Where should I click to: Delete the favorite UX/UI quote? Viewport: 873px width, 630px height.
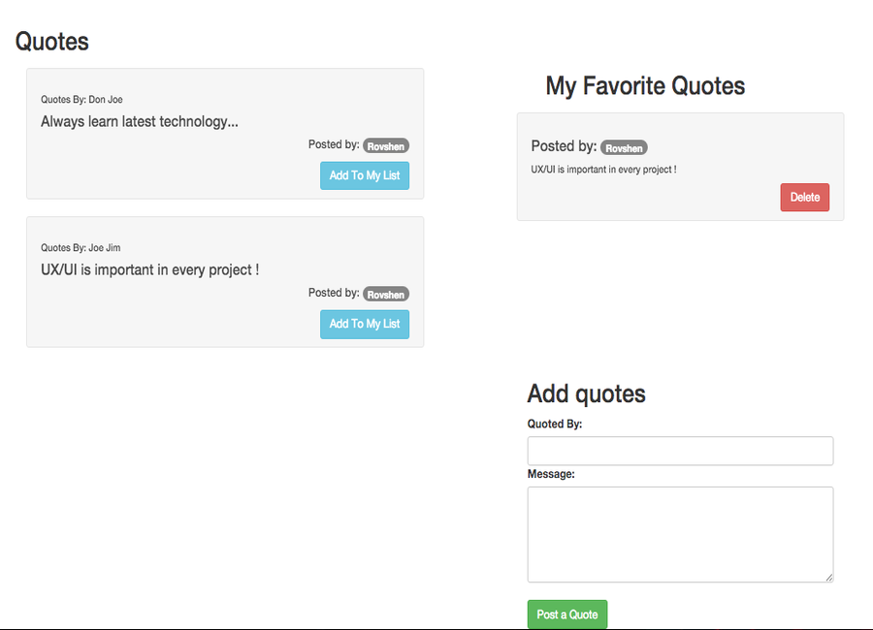tap(804, 197)
